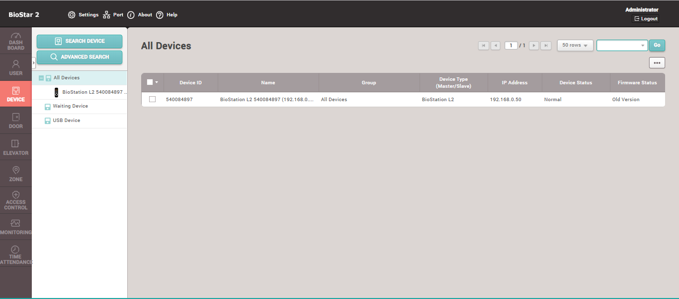Open the Access Control section
This screenshot has height=299, width=679.
pos(16,200)
